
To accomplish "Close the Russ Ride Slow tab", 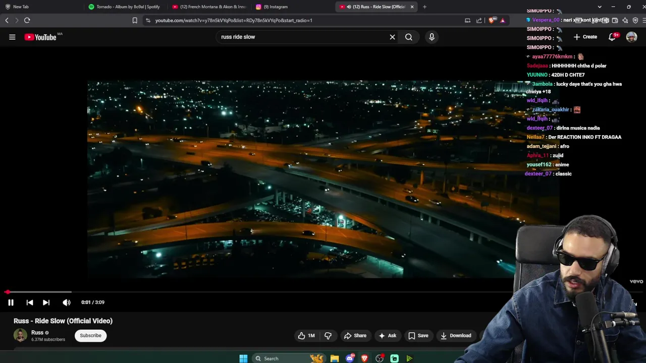I will [x=412, y=7].
